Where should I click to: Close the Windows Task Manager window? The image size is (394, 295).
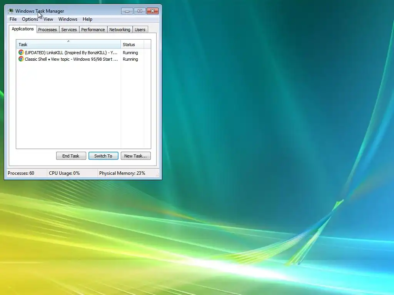click(152, 11)
